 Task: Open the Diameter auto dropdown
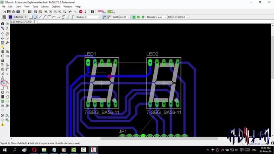coord(166,17)
